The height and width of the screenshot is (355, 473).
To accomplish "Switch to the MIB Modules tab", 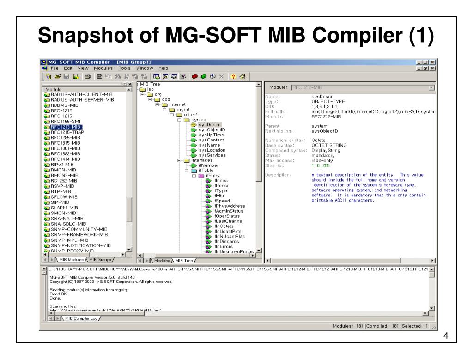I will pyautogui.click(x=71, y=260).
